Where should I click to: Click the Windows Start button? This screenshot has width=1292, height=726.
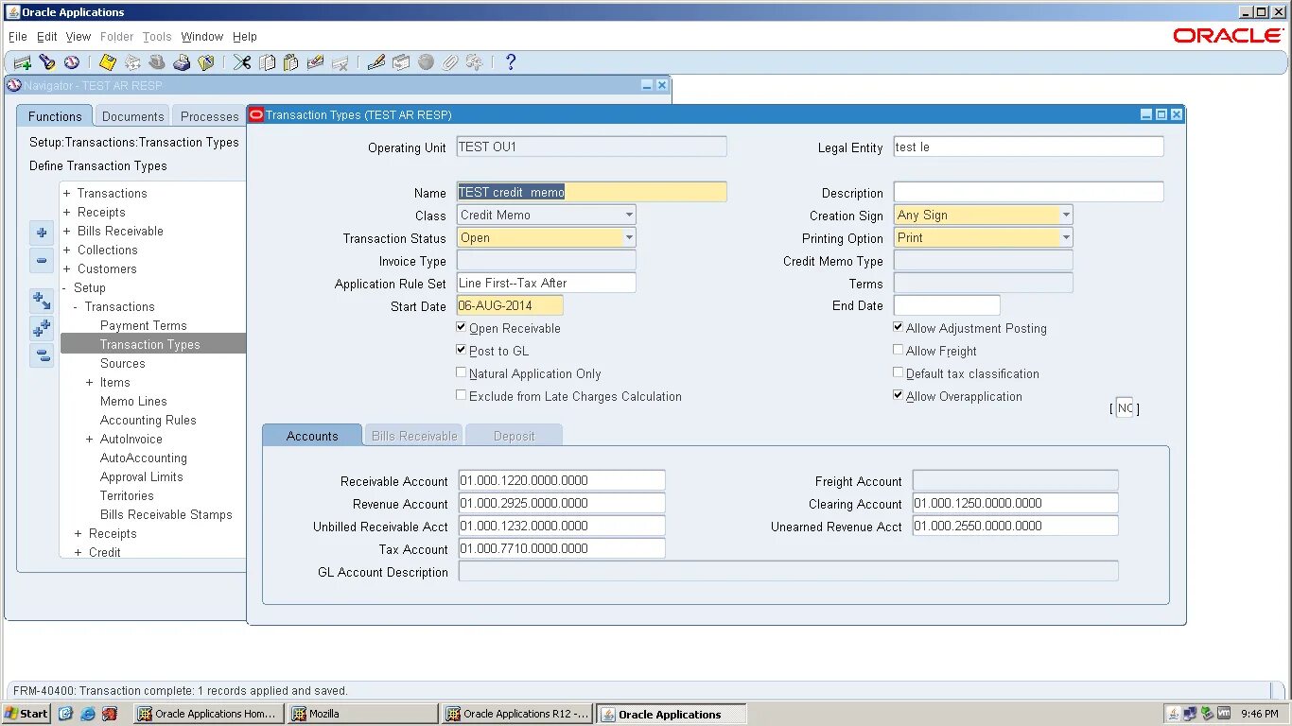(x=26, y=714)
